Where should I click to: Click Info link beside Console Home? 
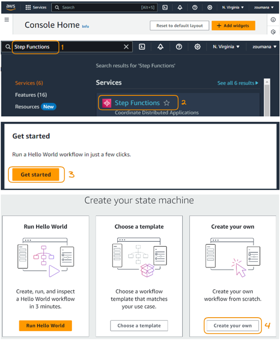(86, 26)
